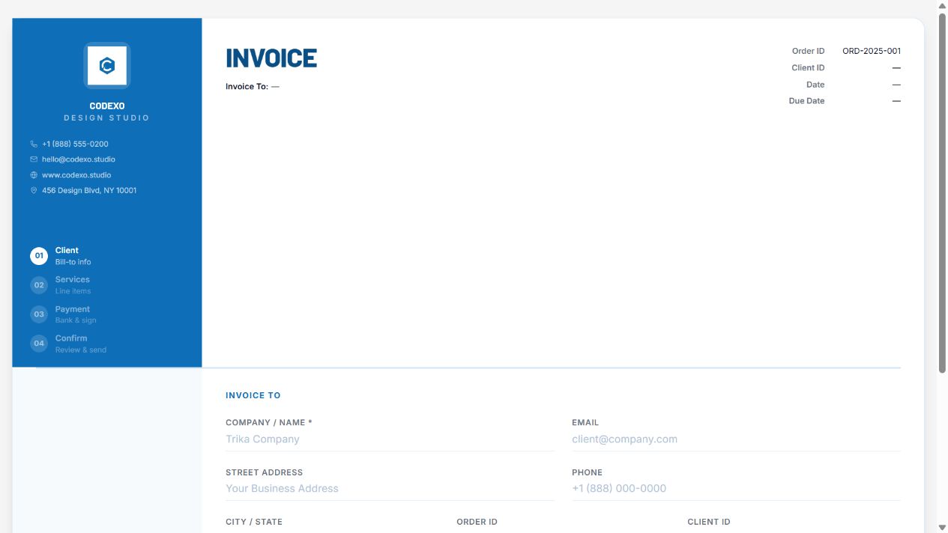Click the Street Address input field
This screenshot has width=948, height=533.
[390, 489]
